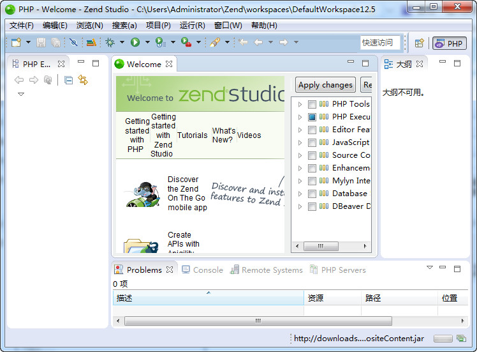Close the Welcome tab
The height and width of the screenshot is (352, 477).
[x=169, y=64]
